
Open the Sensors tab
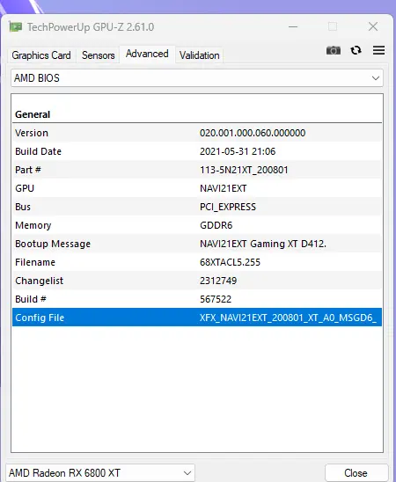(98, 55)
